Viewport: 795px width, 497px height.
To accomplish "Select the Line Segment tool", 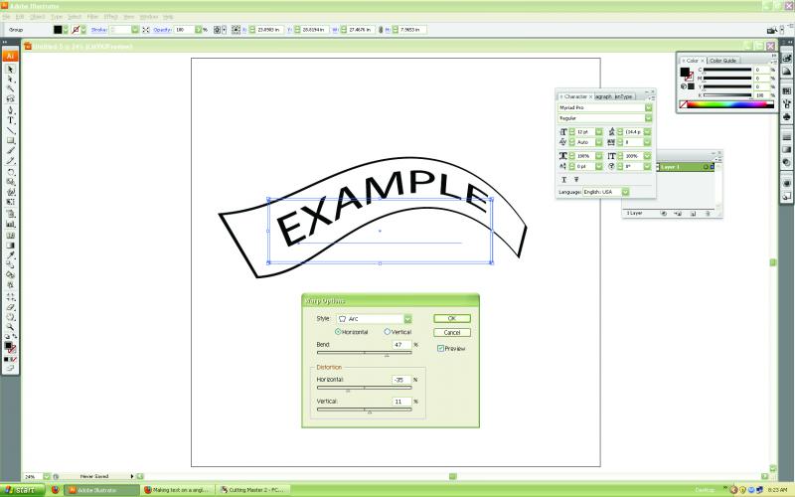I will 10,130.
